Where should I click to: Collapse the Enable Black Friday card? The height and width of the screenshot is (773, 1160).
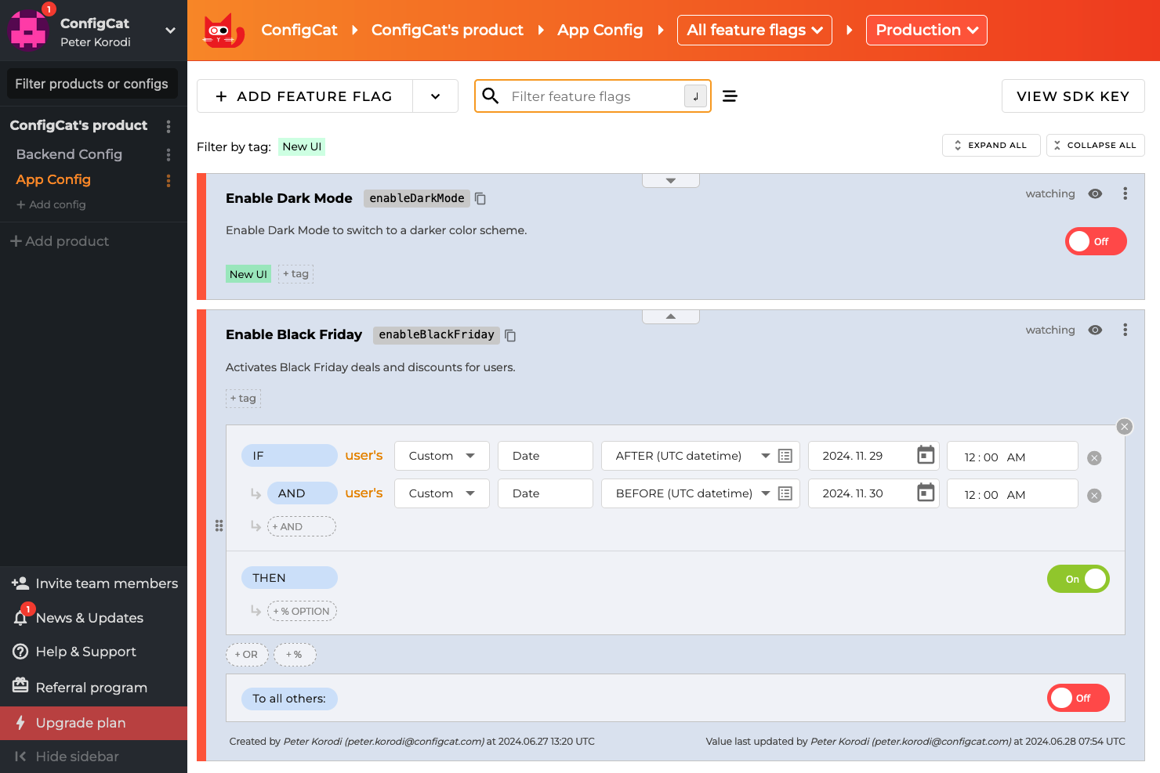click(x=671, y=316)
